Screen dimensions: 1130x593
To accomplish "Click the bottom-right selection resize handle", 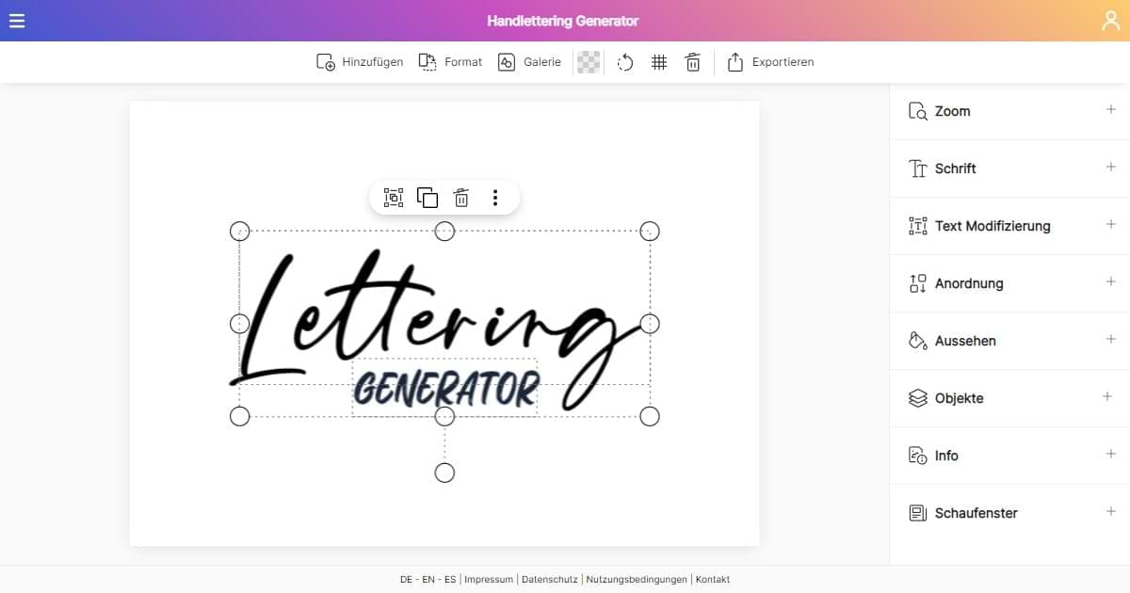I will [x=650, y=416].
